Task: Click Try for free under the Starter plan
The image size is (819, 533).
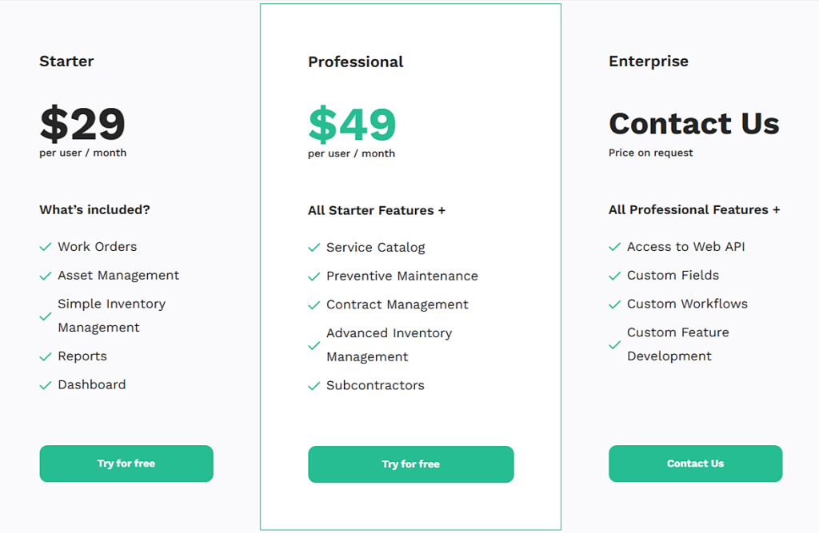Action: pyautogui.click(x=126, y=463)
